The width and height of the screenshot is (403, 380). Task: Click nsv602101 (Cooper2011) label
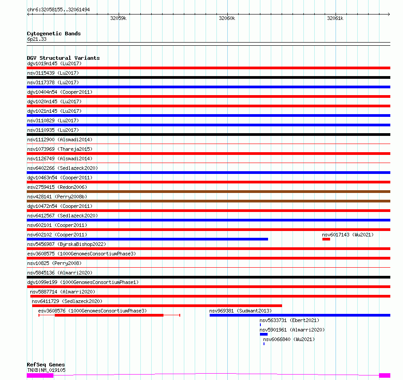pos(57,225)
